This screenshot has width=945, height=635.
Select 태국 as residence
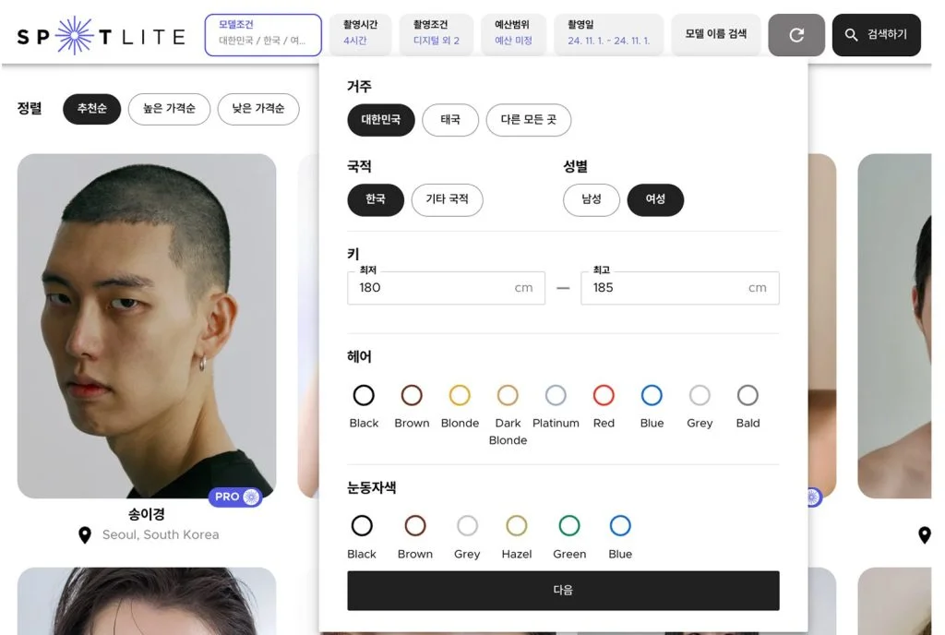click(x=449, y=120)
